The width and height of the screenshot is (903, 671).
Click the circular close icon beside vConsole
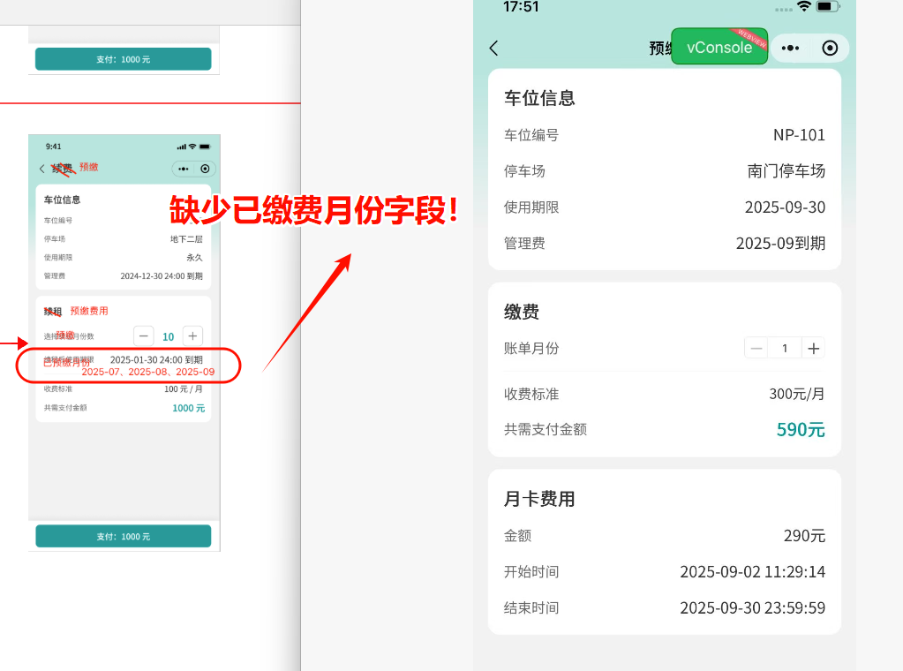830,49
